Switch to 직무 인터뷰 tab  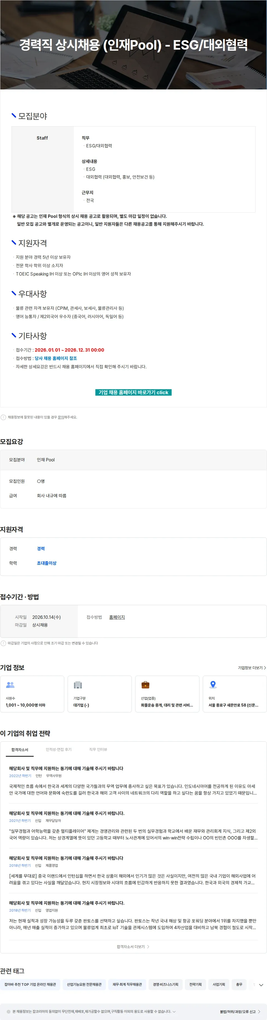[98, 749]
